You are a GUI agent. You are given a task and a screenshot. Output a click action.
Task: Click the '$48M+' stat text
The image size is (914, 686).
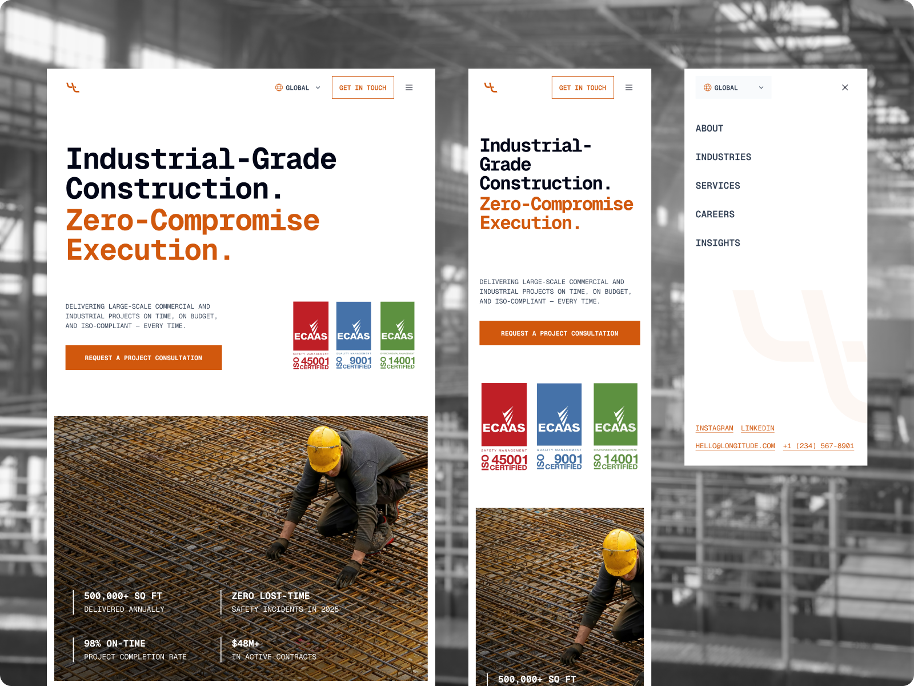[x=246, y=644]
